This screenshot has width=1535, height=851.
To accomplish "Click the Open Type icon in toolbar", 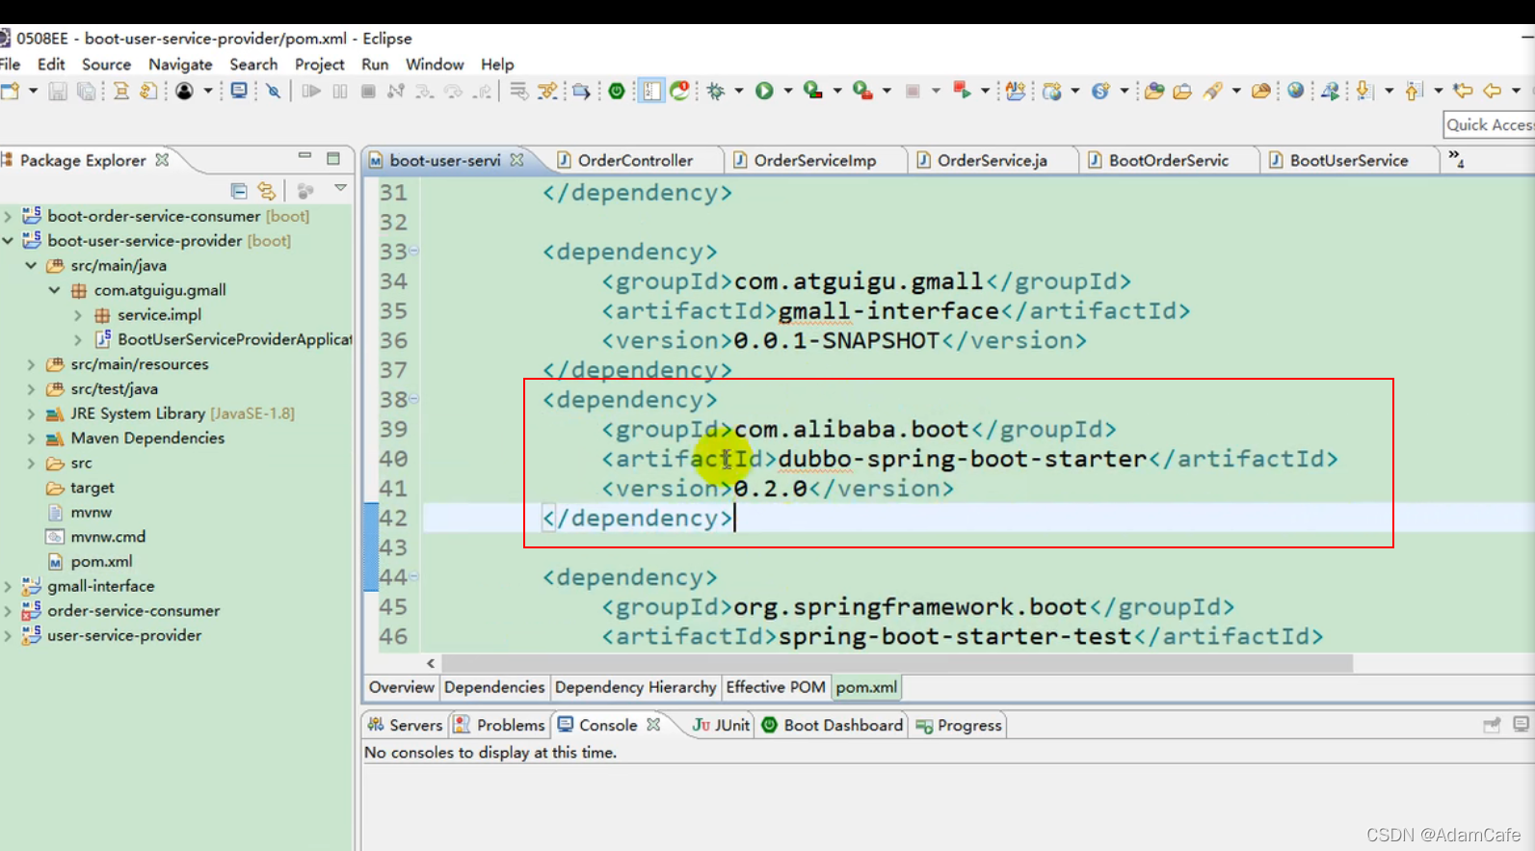I will (x=1153, y=91).
